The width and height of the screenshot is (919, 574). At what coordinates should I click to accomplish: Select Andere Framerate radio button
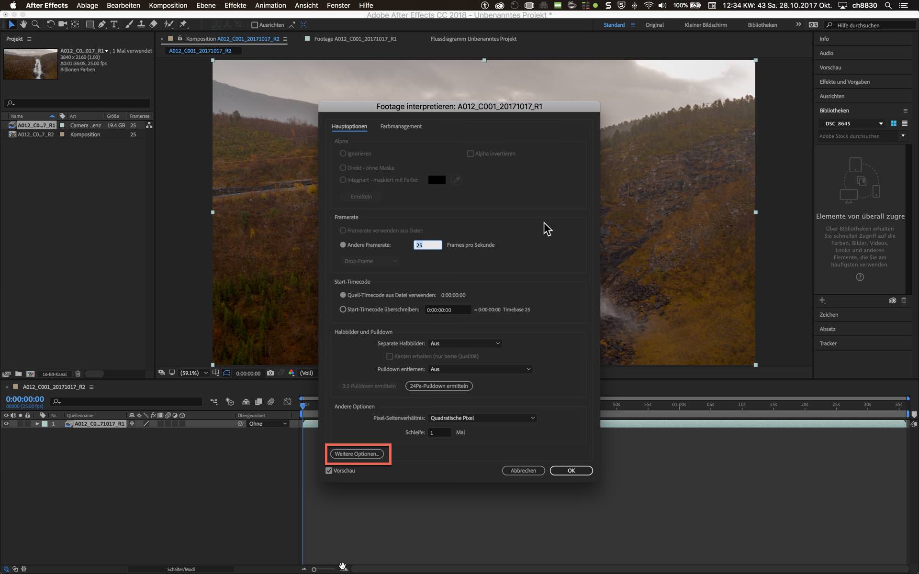pyautogui.click(x=343, y=245)
